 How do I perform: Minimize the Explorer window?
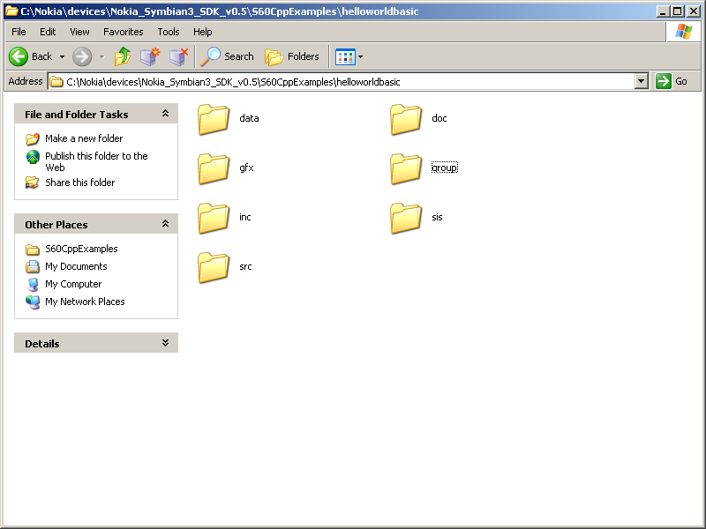coord(662,11)
